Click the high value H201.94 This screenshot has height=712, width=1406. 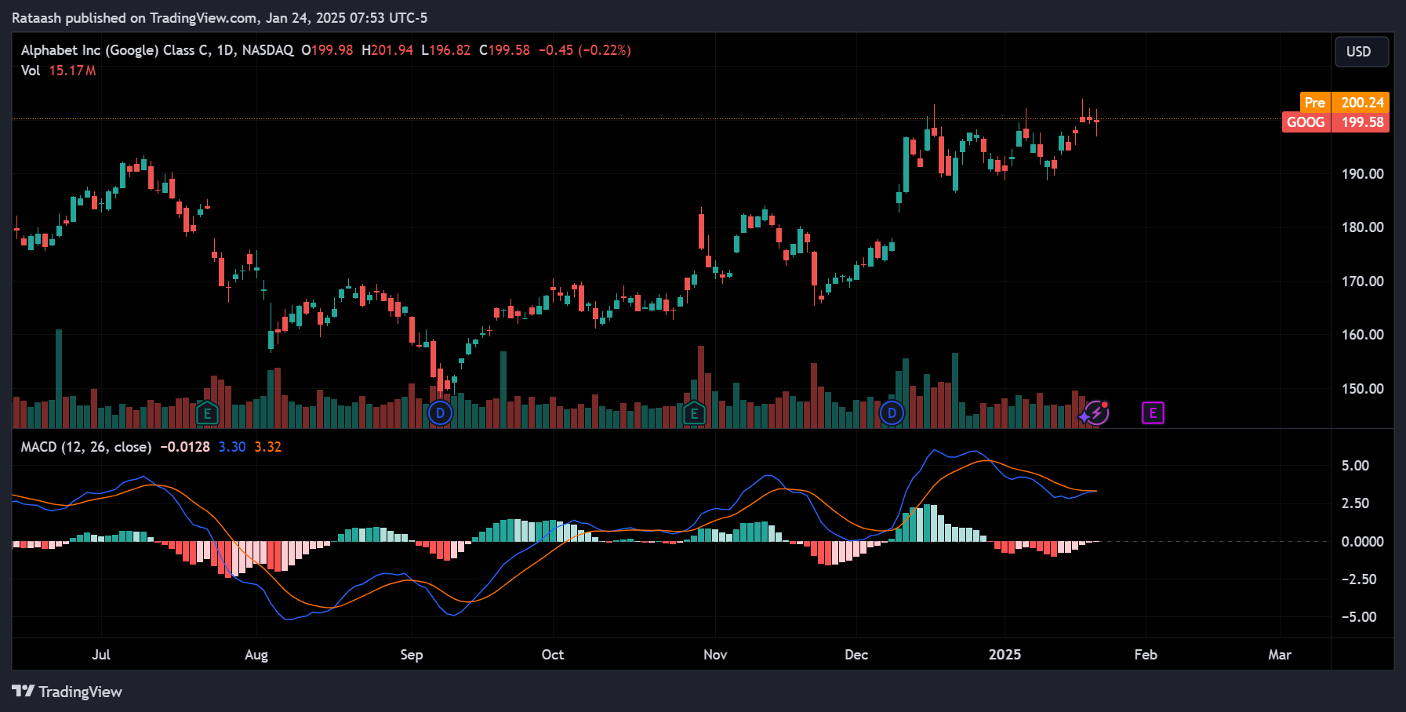click(387, 50)
